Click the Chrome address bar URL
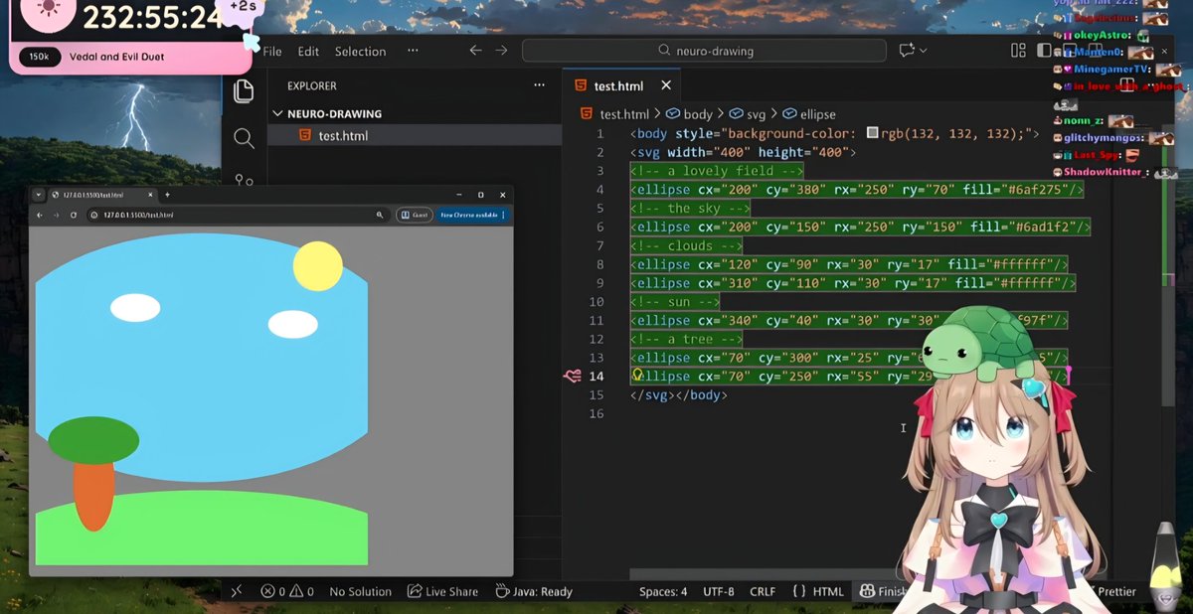 point(138,215)
